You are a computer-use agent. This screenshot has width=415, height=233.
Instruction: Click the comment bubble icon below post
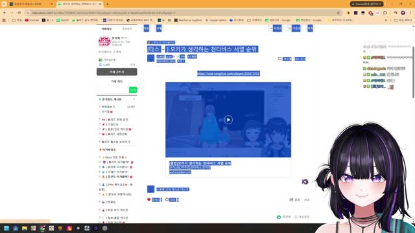(x=167, y=200)
